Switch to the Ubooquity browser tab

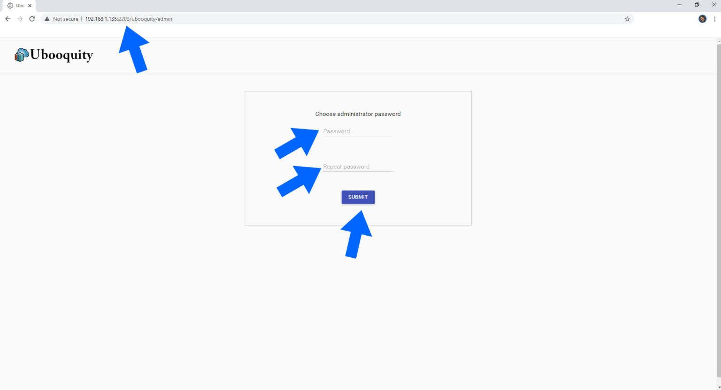pos(19,5)
